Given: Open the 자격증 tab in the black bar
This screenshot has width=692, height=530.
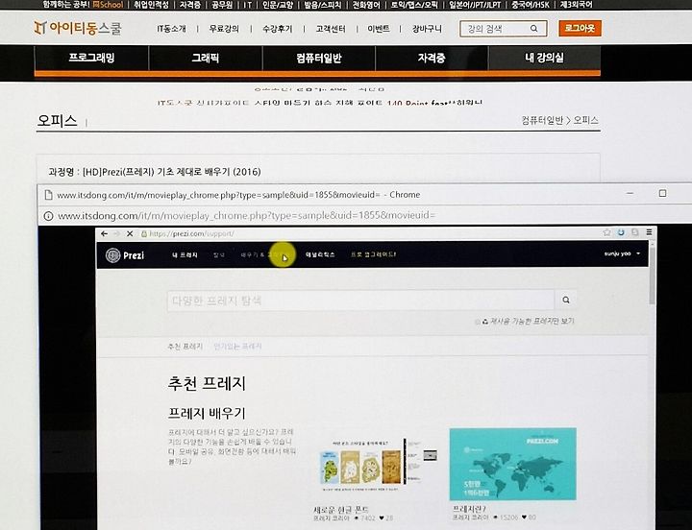Looking at the screenshot, I should coord(432,58).
